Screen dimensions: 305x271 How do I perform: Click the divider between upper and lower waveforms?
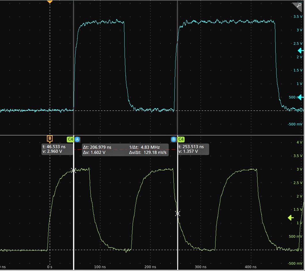152,135
